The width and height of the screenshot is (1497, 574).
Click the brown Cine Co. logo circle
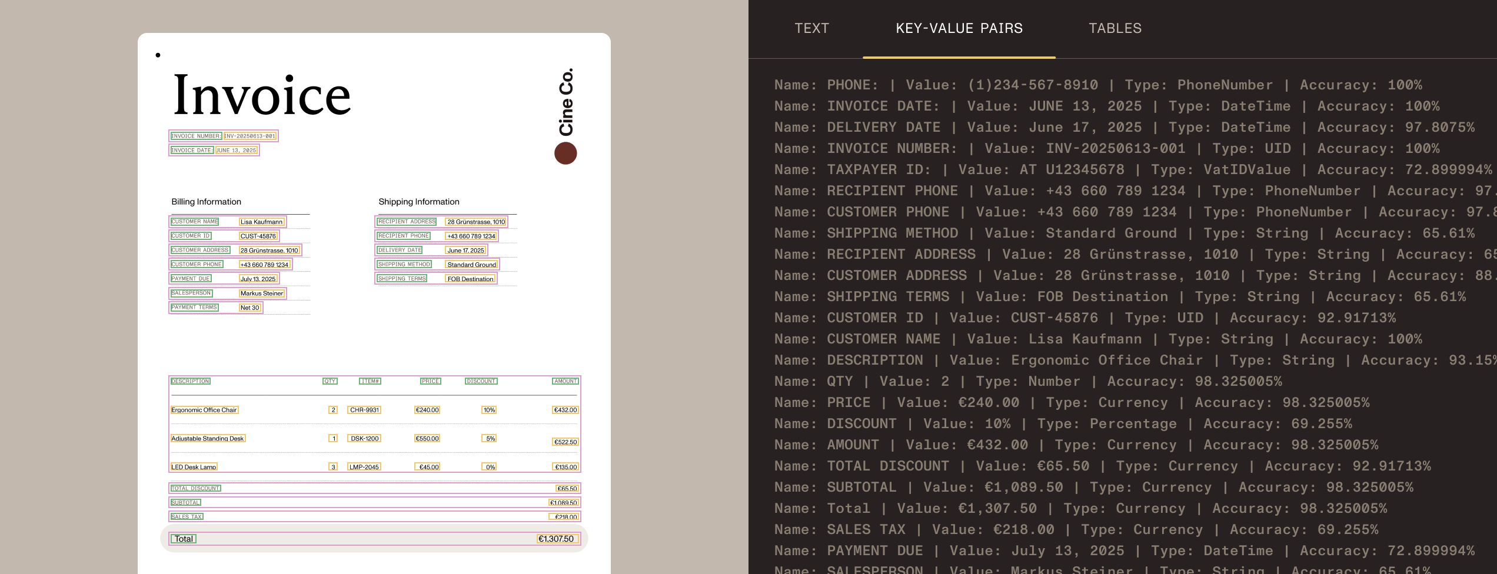(565, 153)
